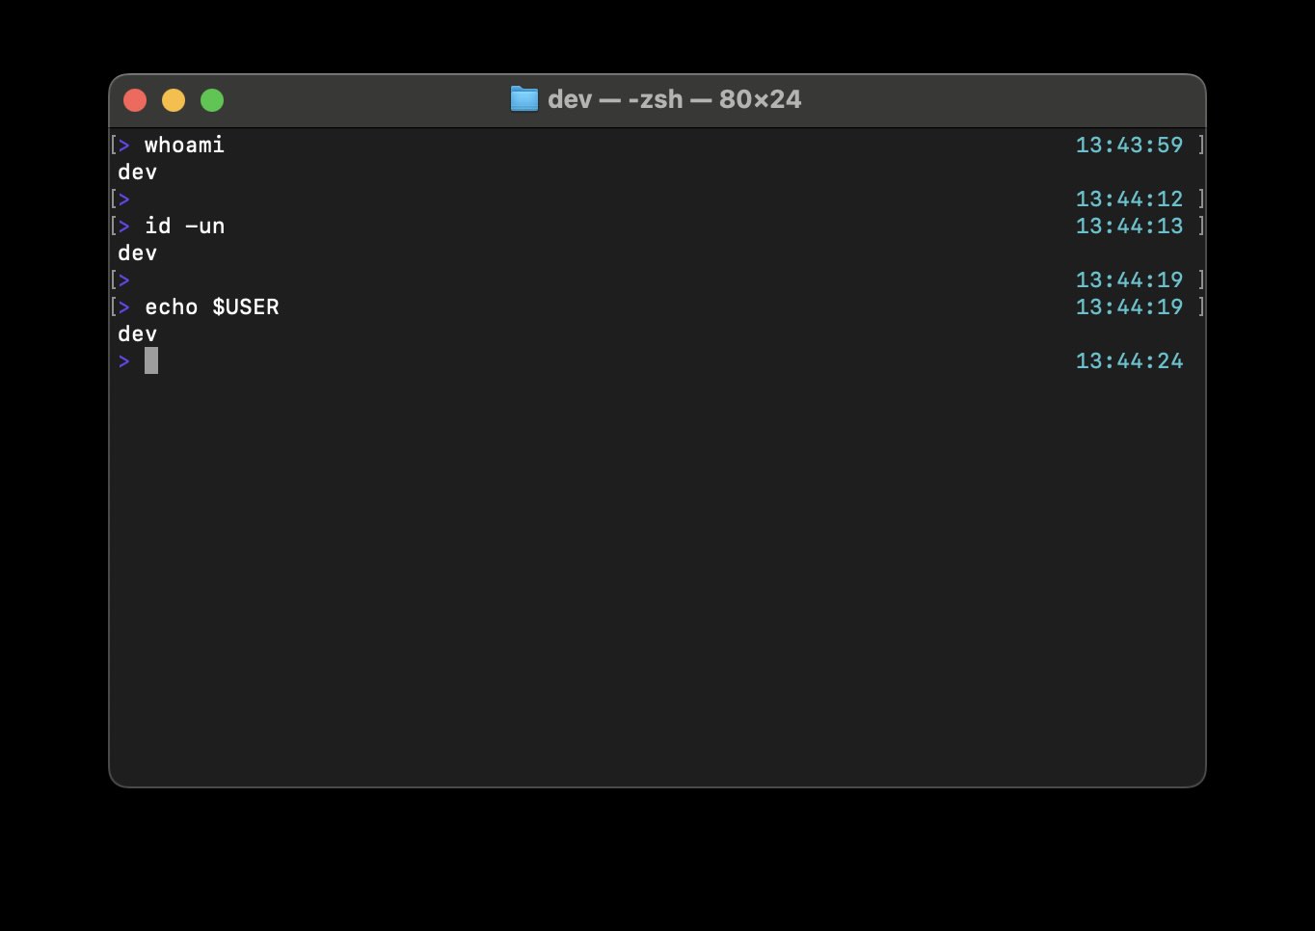Image resolution: width=1315 pixels, height=931 pixels.
Task: Click the timestamp 13:43:59
Action: click(1130, 145)
